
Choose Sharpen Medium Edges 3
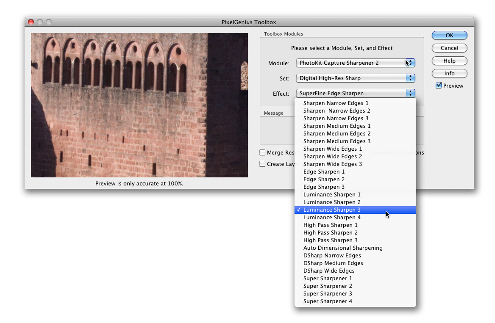pos(355,141)
